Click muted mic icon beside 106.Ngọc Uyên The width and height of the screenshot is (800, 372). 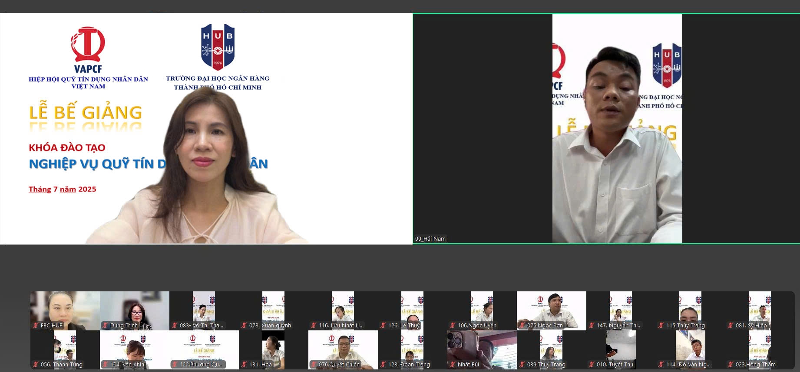[x=453, y=325]
